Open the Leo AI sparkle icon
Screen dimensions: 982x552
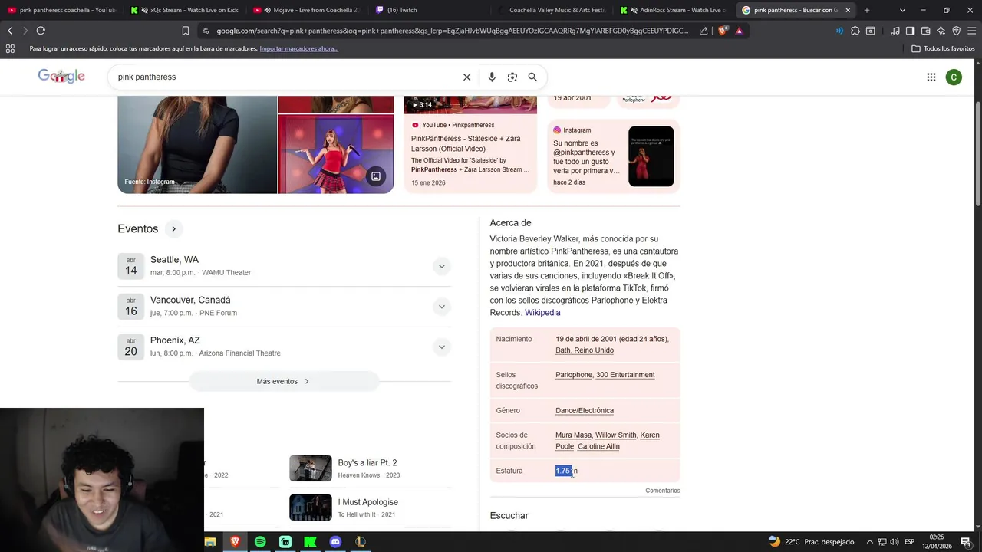click(941, 31)
